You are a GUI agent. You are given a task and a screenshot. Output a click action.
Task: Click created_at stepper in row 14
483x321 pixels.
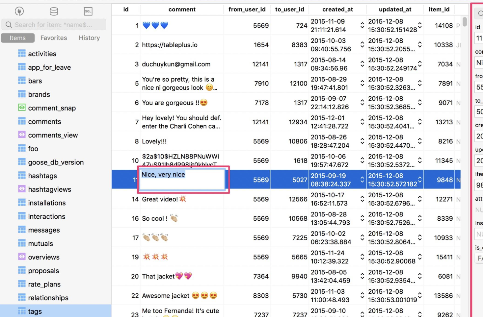point(362,199)
